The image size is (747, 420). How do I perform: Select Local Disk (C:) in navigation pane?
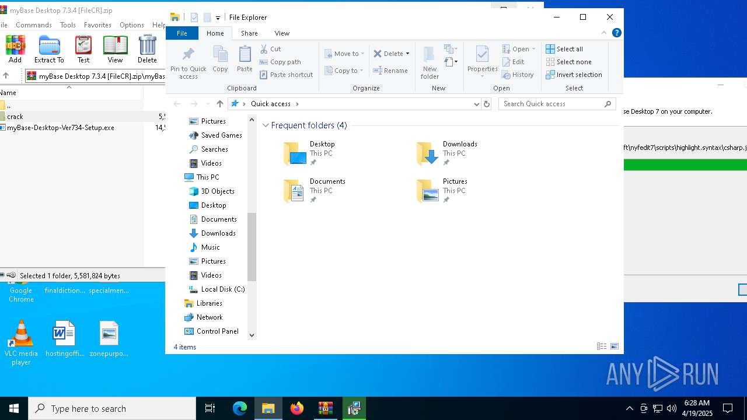[217, 289]
